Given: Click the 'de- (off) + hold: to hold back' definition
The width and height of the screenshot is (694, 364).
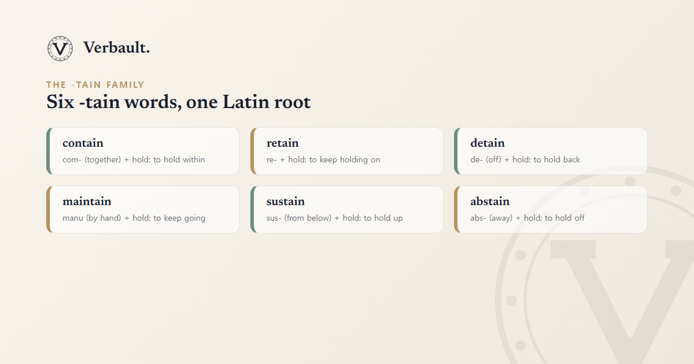Looking at the screenshot, I should pos(525,159).
